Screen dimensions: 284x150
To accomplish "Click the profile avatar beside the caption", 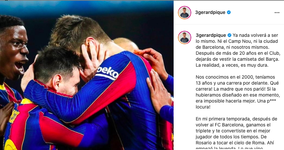I will (185, 37).
